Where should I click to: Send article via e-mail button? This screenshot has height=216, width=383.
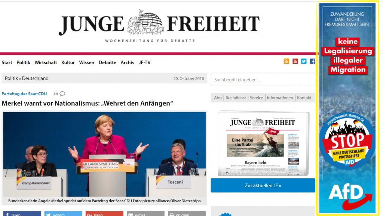point(145,214)
